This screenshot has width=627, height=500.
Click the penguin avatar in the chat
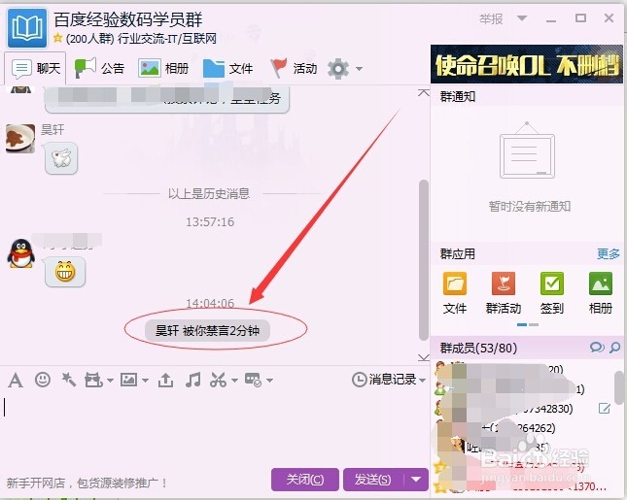(x=20, y=253)
